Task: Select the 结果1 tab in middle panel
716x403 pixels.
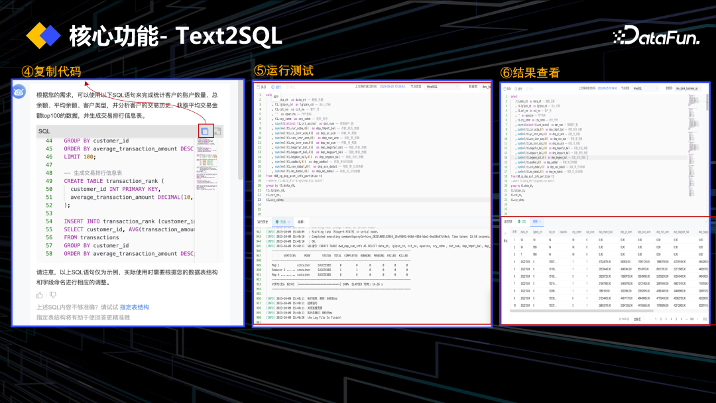Action: click(x=301, y=221)
